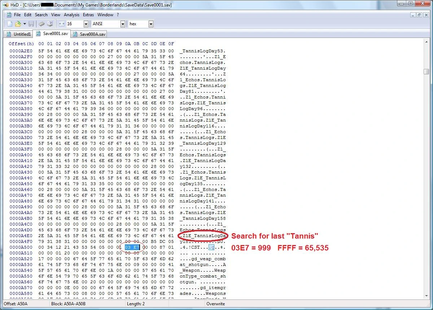This screenshot has width=433, height=310.
Task: Click offset label 0000A560
Action: tap(21, 282)
